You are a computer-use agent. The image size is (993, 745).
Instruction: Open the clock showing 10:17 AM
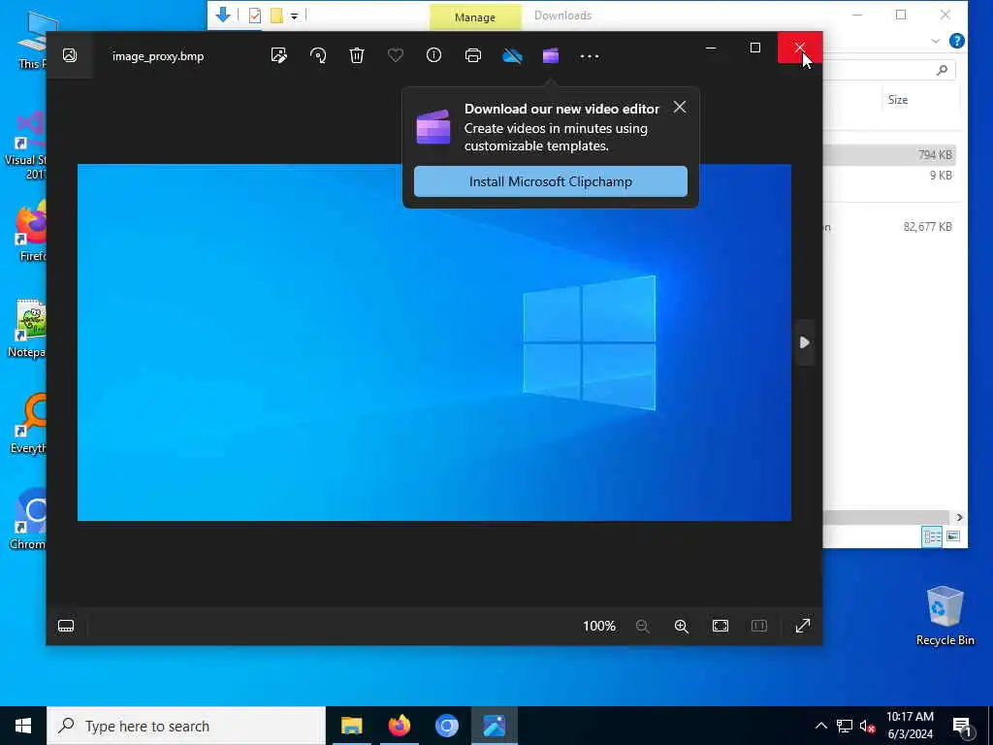[910, 726]
